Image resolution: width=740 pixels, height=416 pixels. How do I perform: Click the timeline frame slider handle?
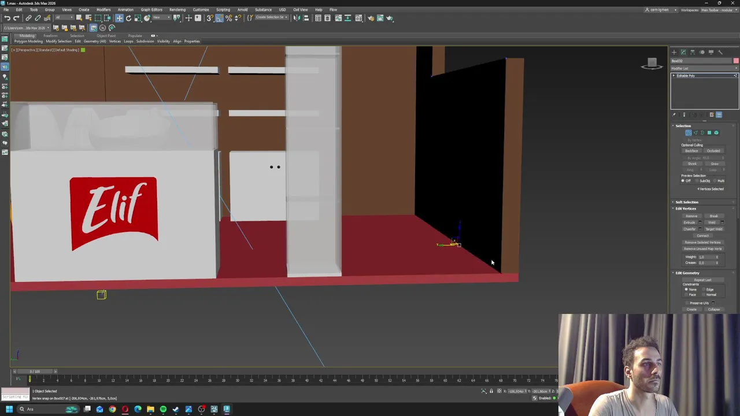click(35, 372)
